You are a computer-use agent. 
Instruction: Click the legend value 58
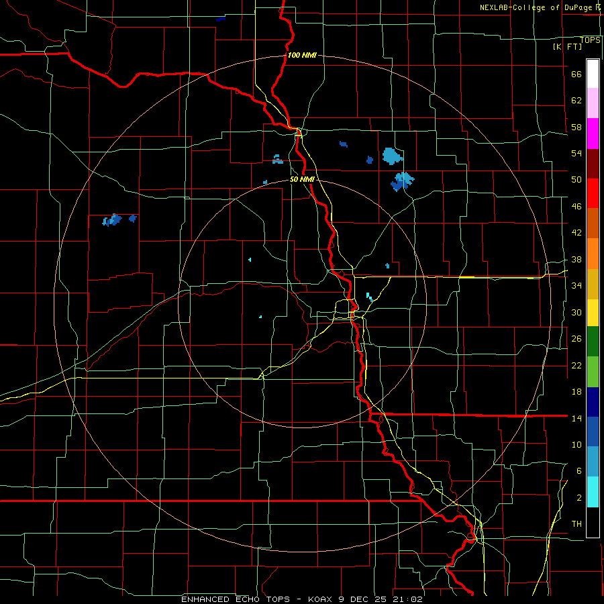click(576, 128)
